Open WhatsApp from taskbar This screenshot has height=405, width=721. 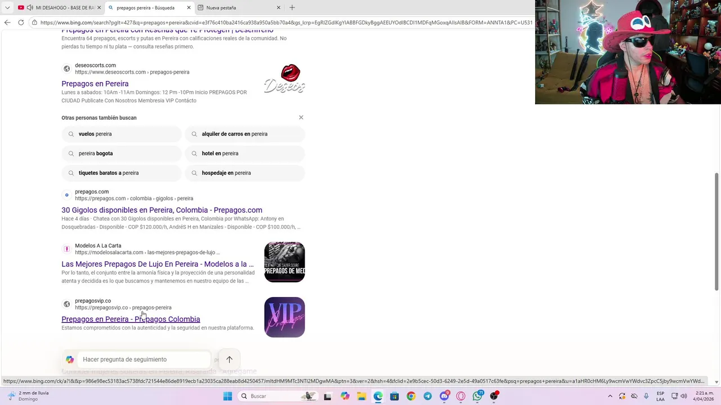tap(478, 396)
